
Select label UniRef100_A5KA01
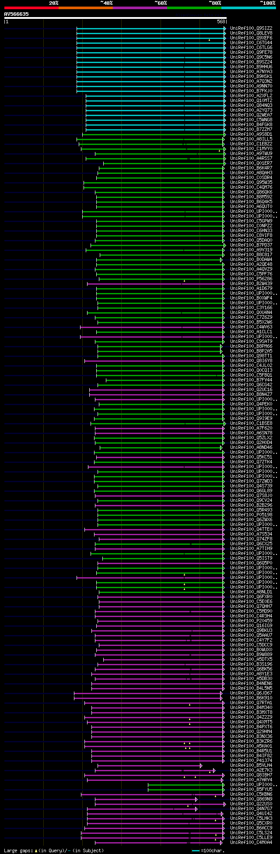[251, 746]
